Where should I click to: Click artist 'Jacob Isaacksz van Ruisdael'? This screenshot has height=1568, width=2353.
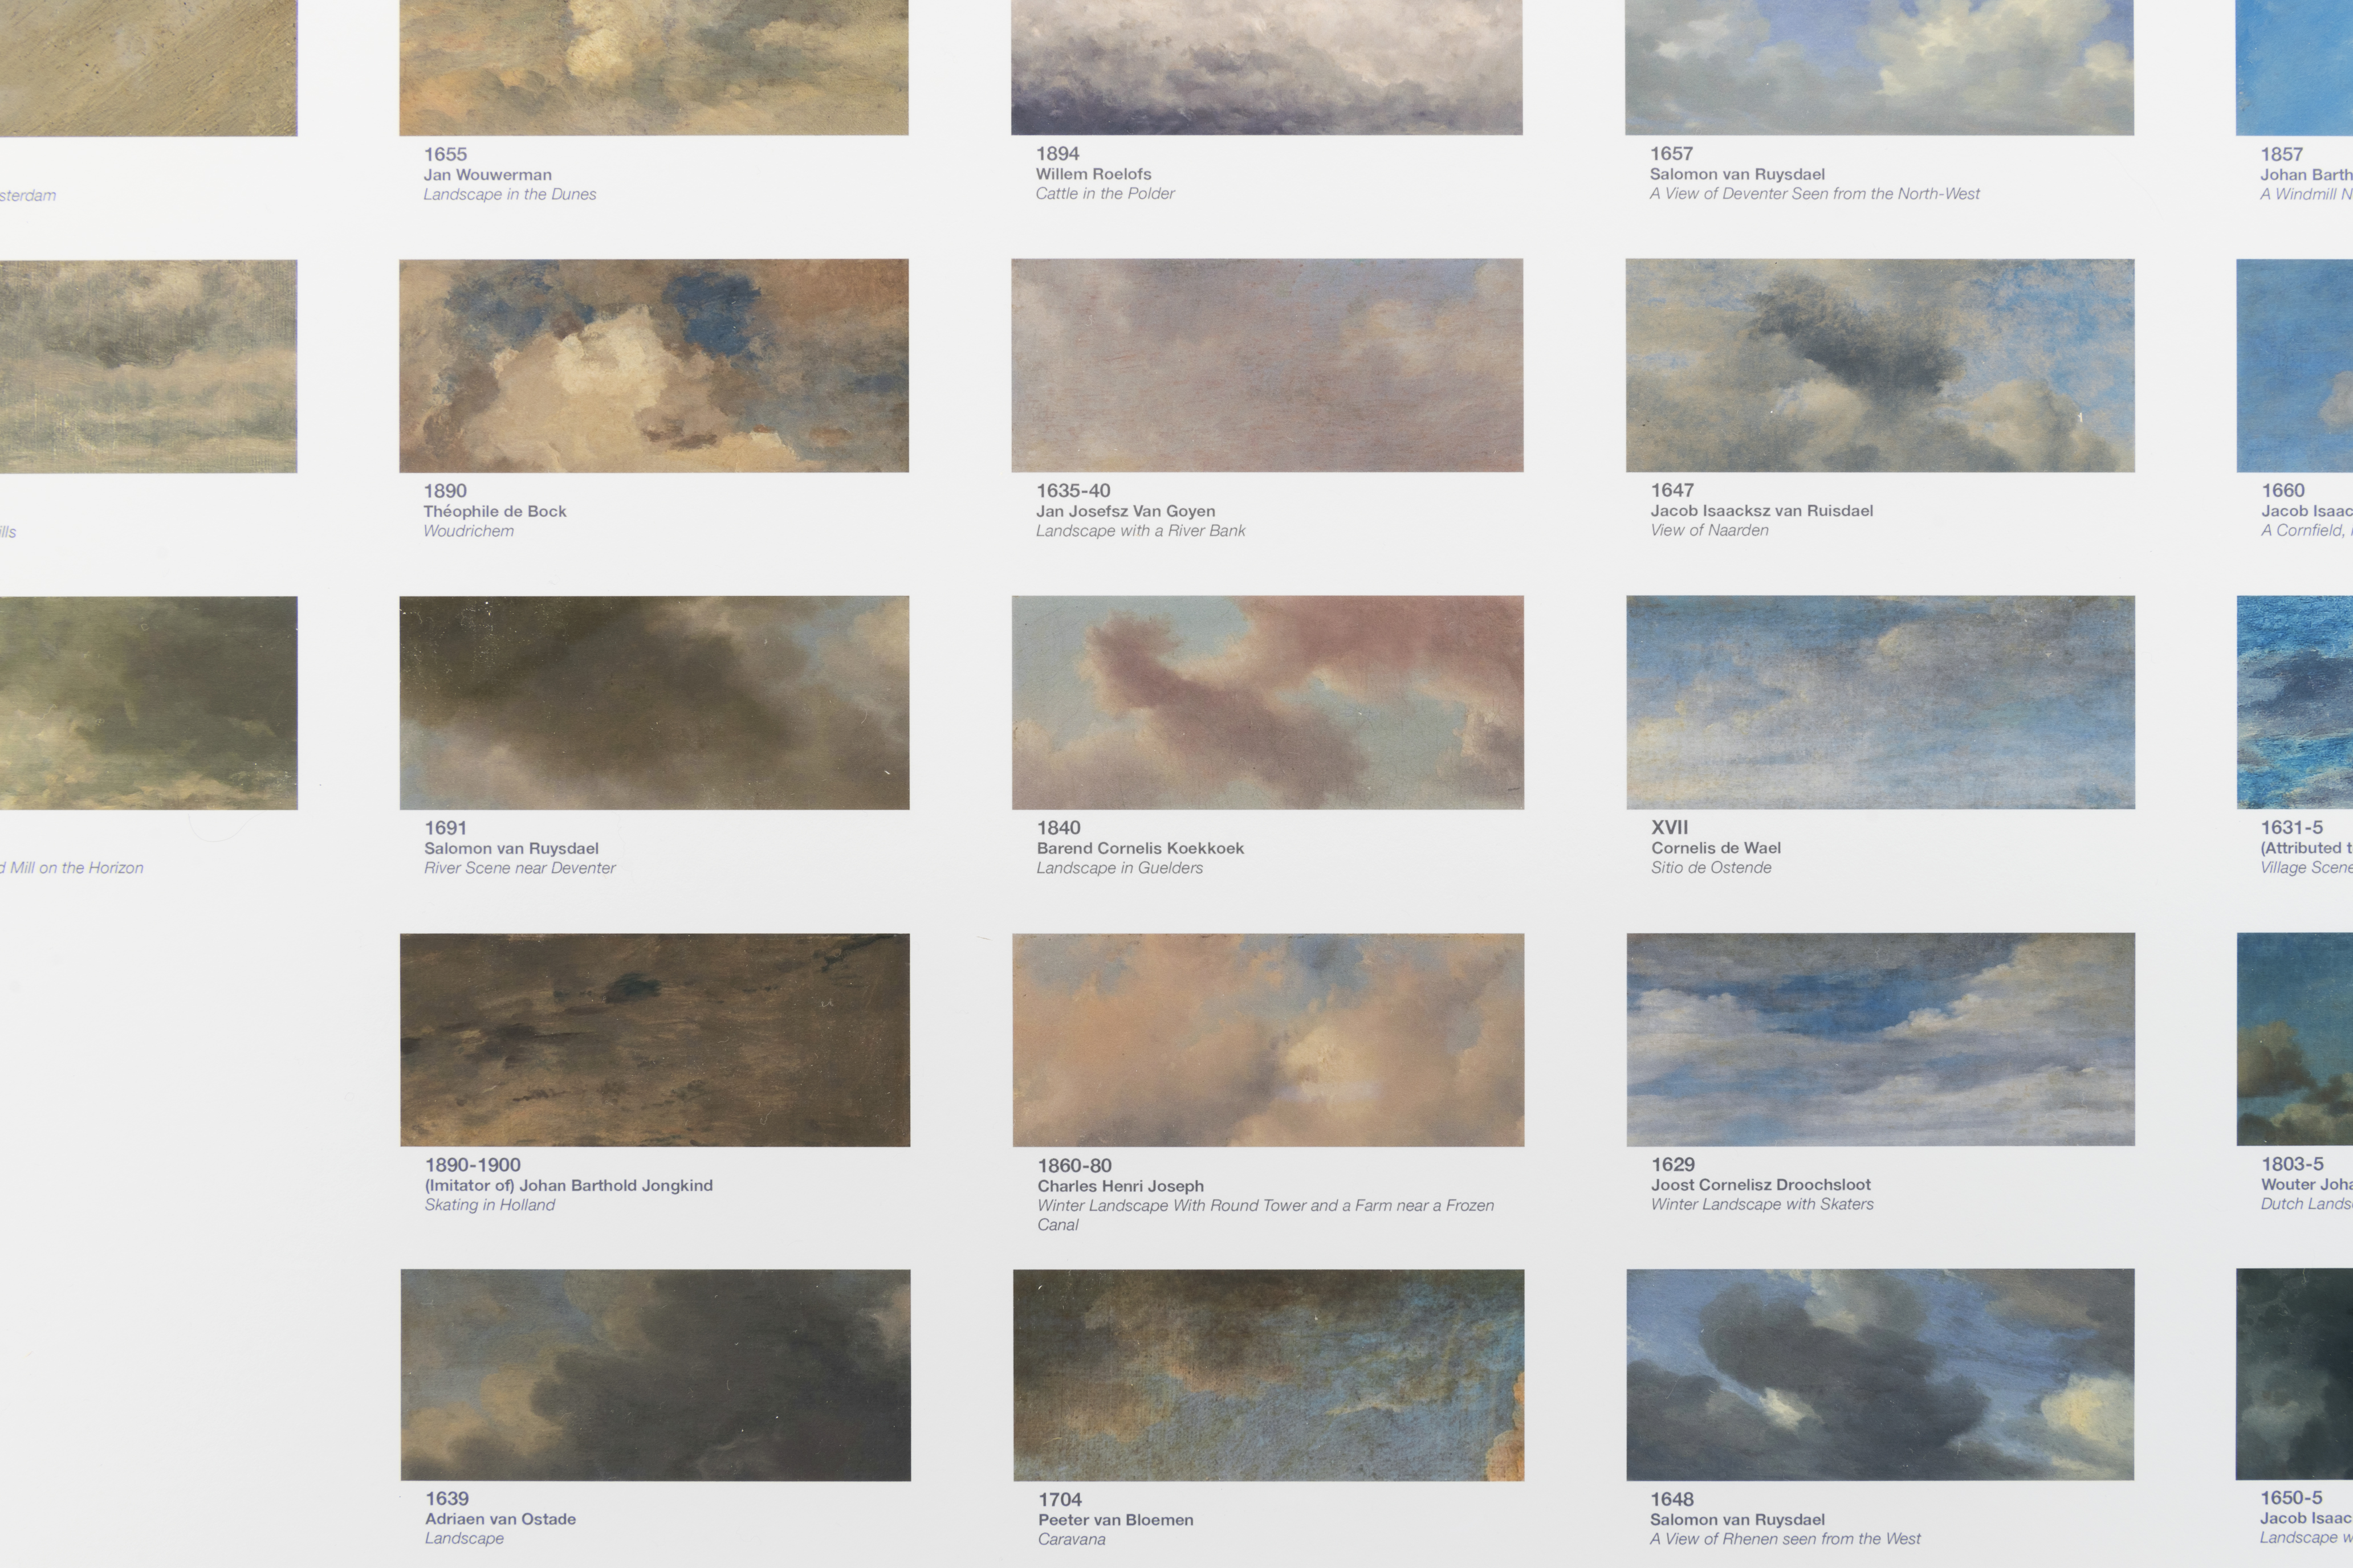(1762, 510)
